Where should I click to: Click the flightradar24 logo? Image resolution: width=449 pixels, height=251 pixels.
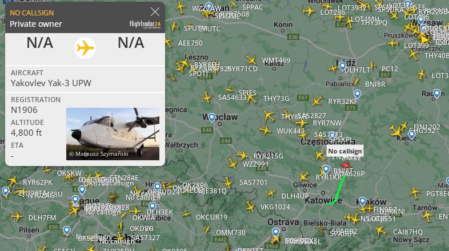click(x=145, y=25)
